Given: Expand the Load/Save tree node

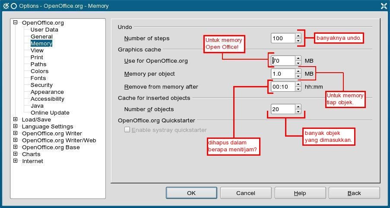Looking at the screenshot, I should 16,119.
